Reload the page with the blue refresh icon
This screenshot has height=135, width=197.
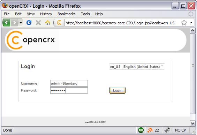[x=29, y=23]
